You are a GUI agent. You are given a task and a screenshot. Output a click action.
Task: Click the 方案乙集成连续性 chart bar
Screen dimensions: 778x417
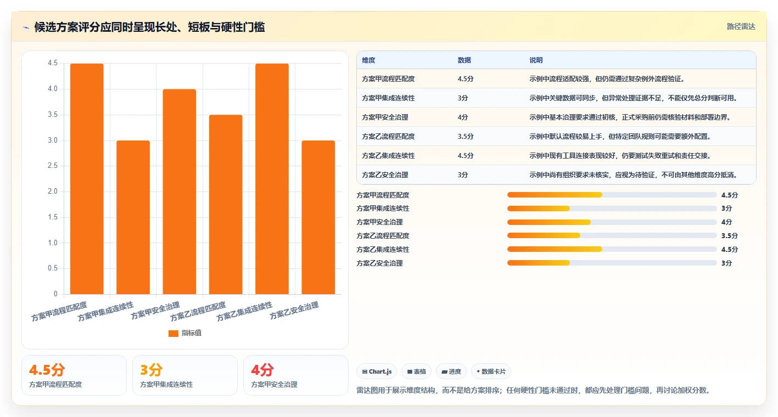[x=272, y=179]
